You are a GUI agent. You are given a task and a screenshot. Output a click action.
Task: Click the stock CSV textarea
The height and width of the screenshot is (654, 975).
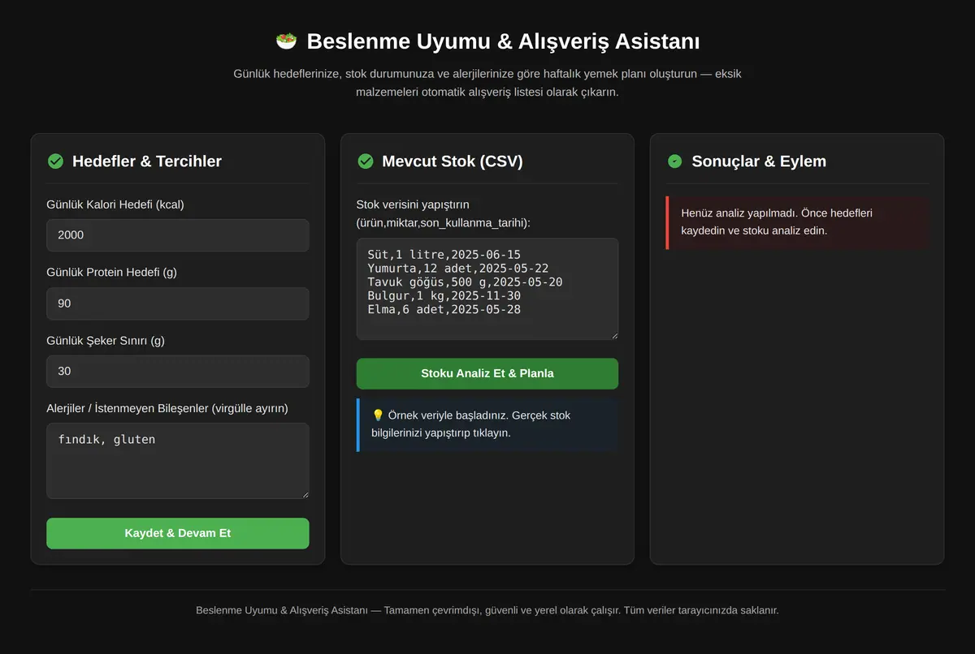487,289
